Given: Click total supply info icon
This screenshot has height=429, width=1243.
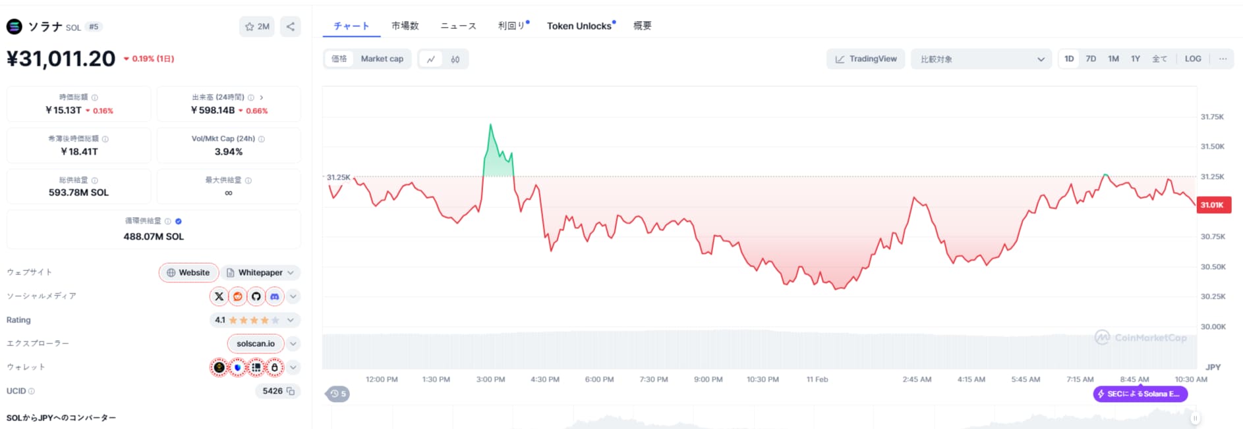Looking at the screenshot, I should pyautogui.click(x=95, y=180).
